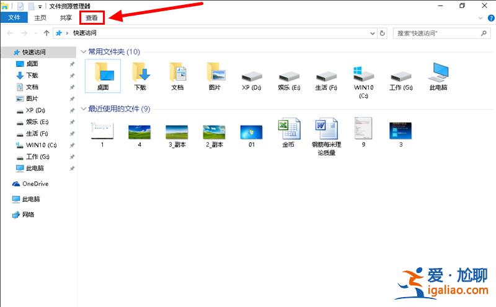Click the properties icon in title bar
Screen dimensions: 496x307
coord(20,6)
